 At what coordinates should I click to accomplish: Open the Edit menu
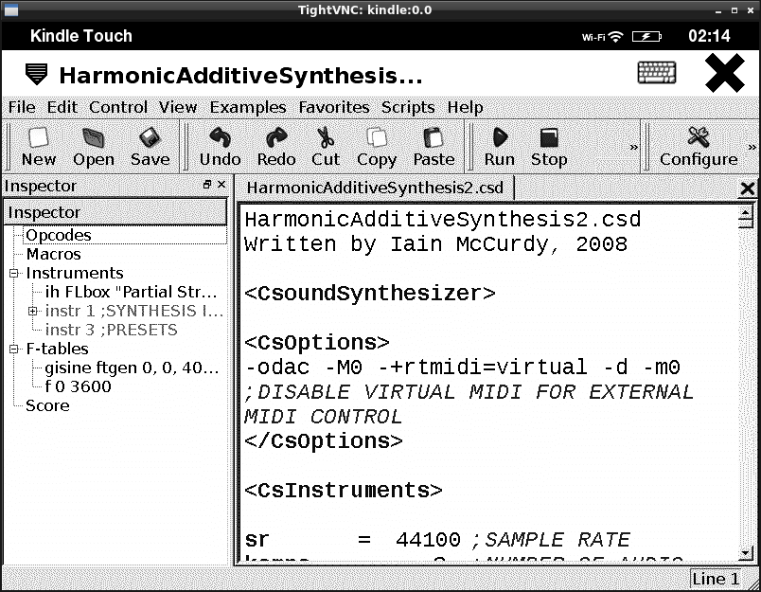click(62, 107)
